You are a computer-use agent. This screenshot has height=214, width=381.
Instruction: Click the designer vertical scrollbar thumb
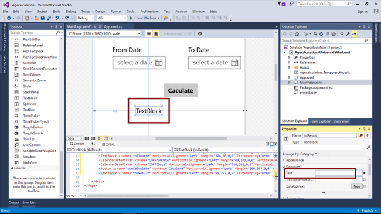[x=276, y=72]
